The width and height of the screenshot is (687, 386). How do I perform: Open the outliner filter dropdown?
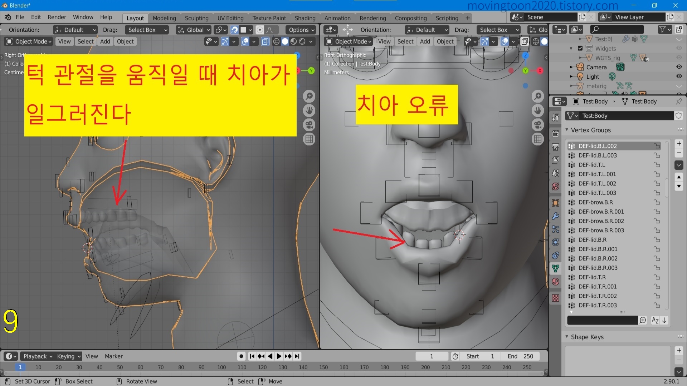pyautogui.click(x=664, y=30)
